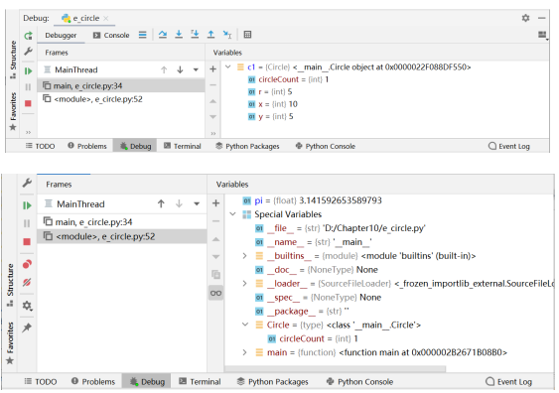Click the Step Into My Code icon
559x393 pixels.
tap(195, 35)
